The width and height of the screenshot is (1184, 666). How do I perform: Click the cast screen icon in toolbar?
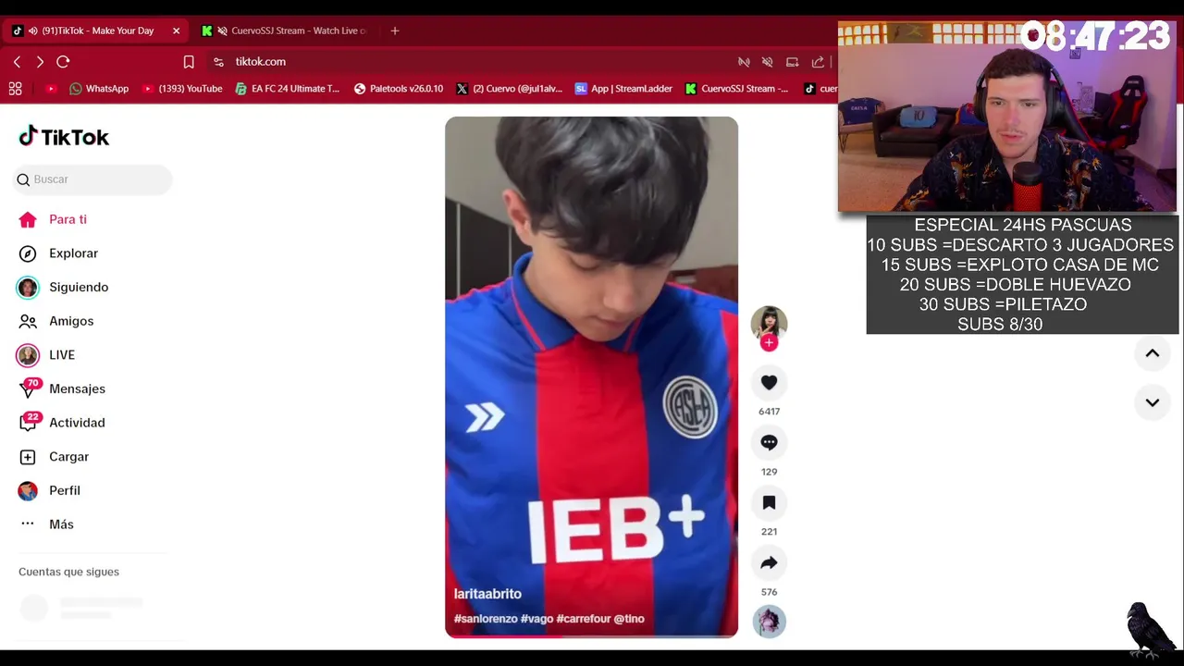pos(792,62)
